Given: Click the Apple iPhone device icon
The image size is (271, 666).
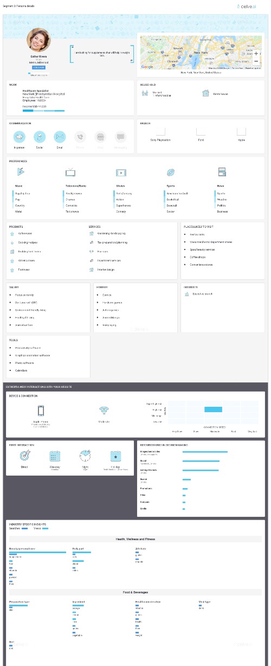Looking at the screenshot, I should (41, 411).
